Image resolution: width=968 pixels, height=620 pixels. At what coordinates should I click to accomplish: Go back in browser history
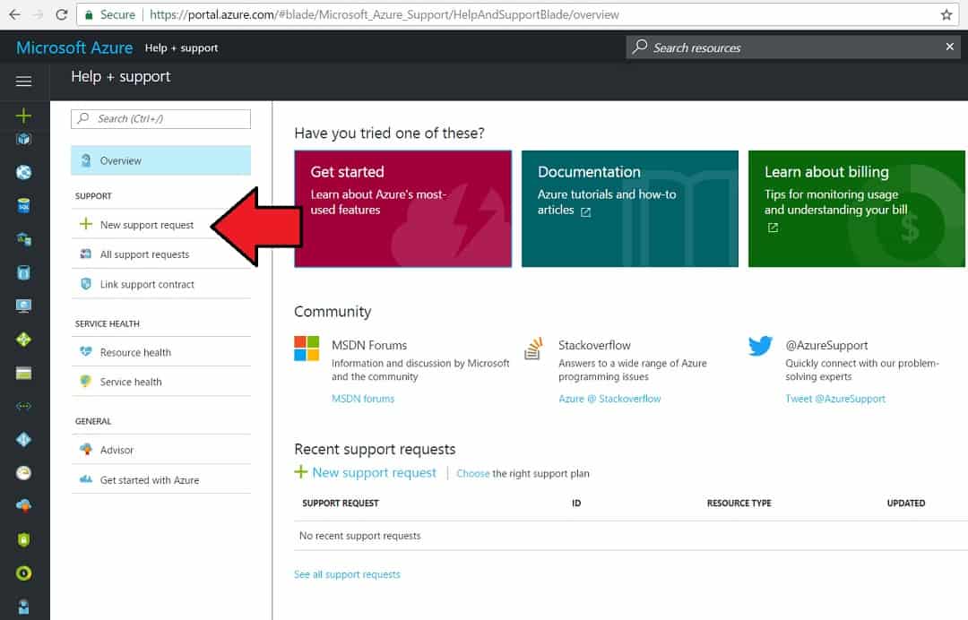tap(14, 15)
